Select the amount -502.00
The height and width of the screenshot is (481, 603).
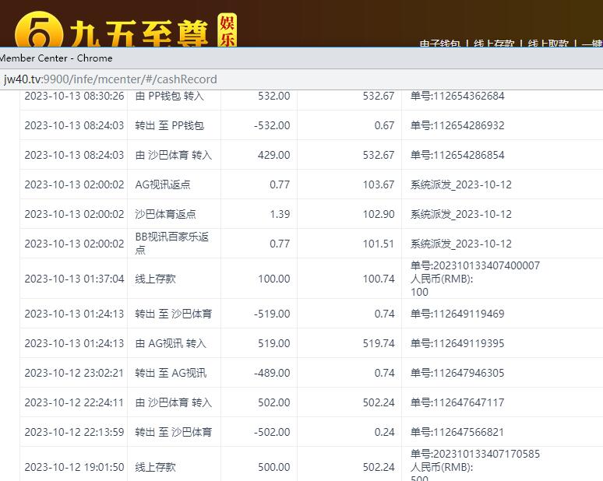click(272, 432)
